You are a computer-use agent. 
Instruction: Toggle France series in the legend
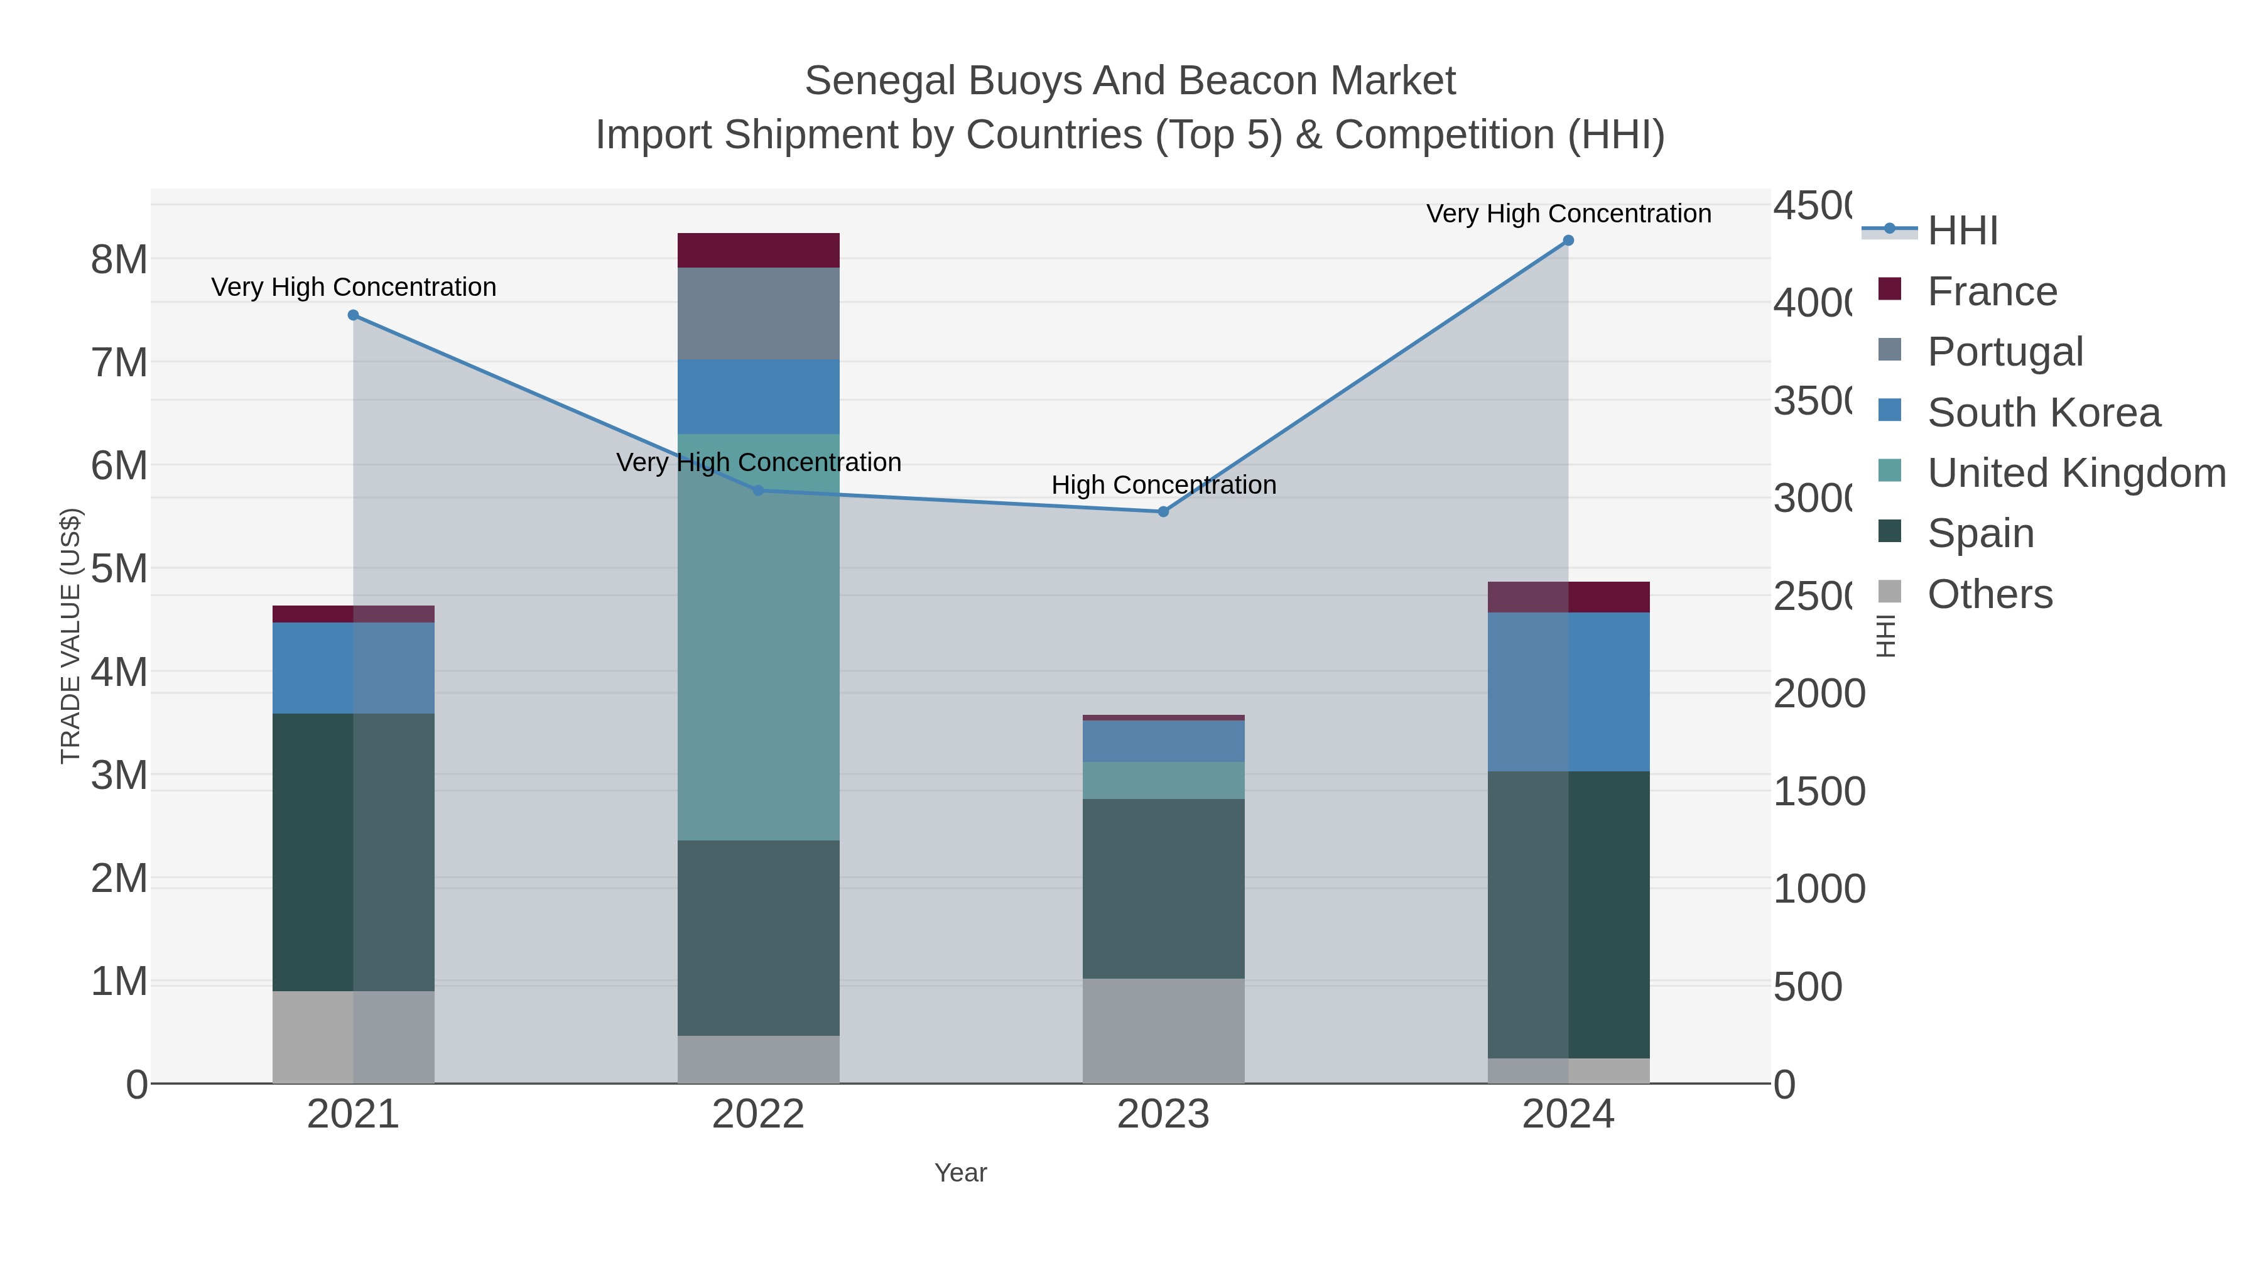click(x=1968, y=291)
